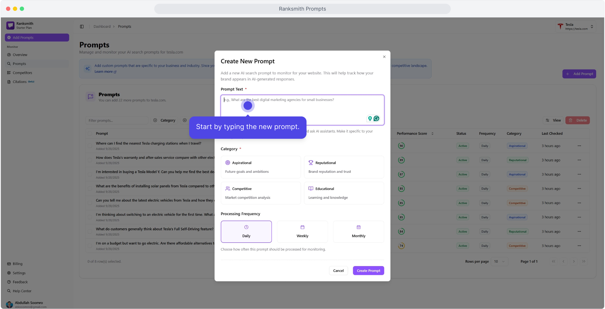Open the View options menu
Image resolution: width=605 pixels, height=309 pixels.
coord(553,120)
